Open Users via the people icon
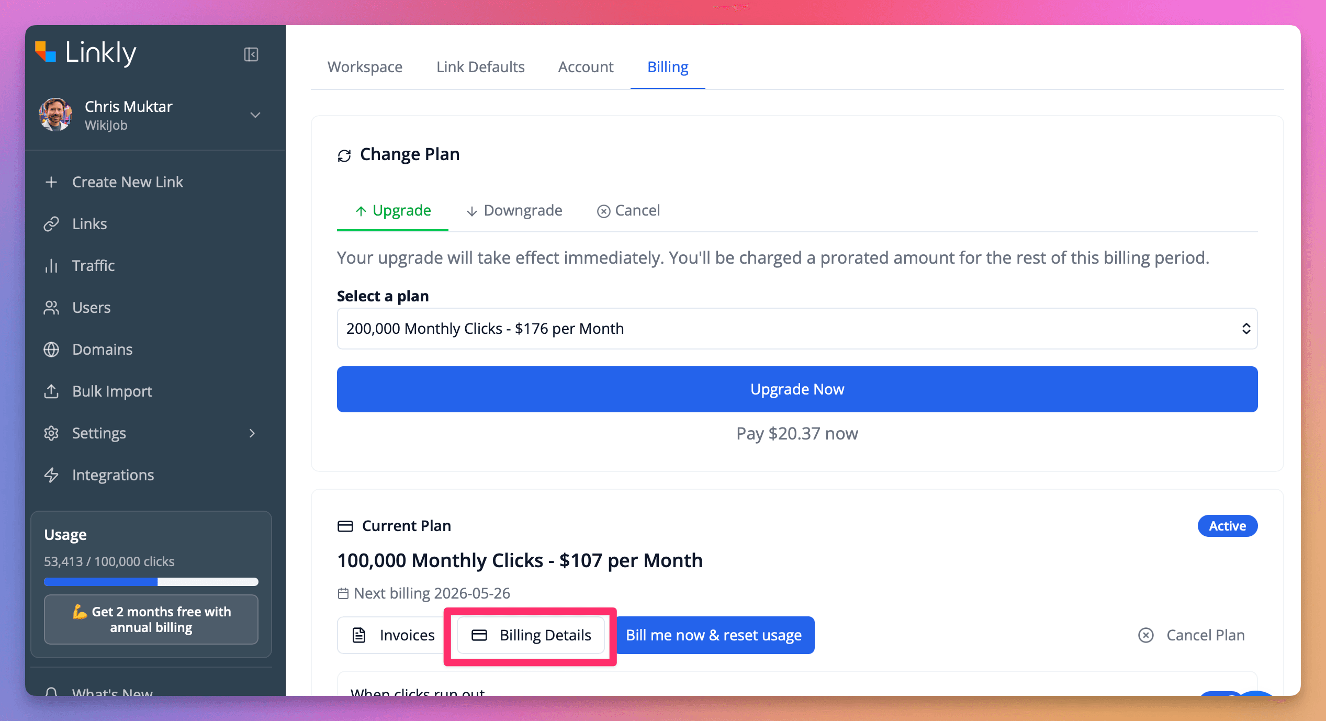 pos(51,308)
